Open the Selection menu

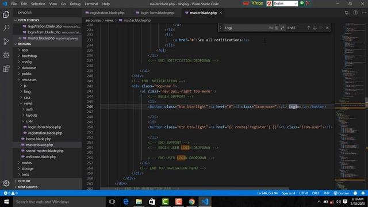tap(38, 4)
